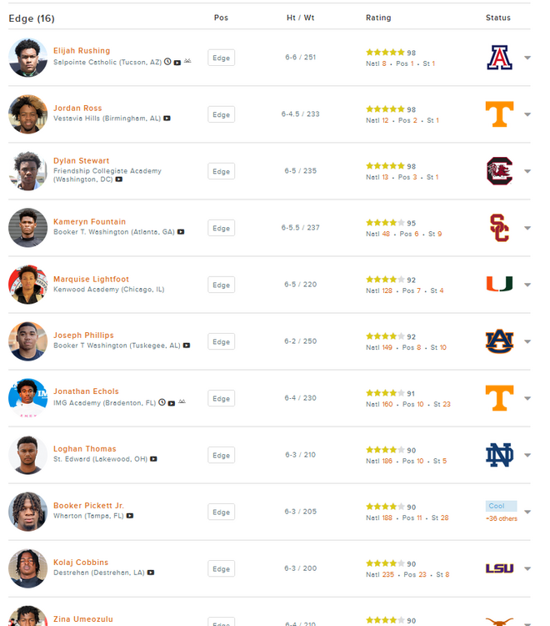Click the video icon beside Jordan Ross's school

click(x=167, y=119)
